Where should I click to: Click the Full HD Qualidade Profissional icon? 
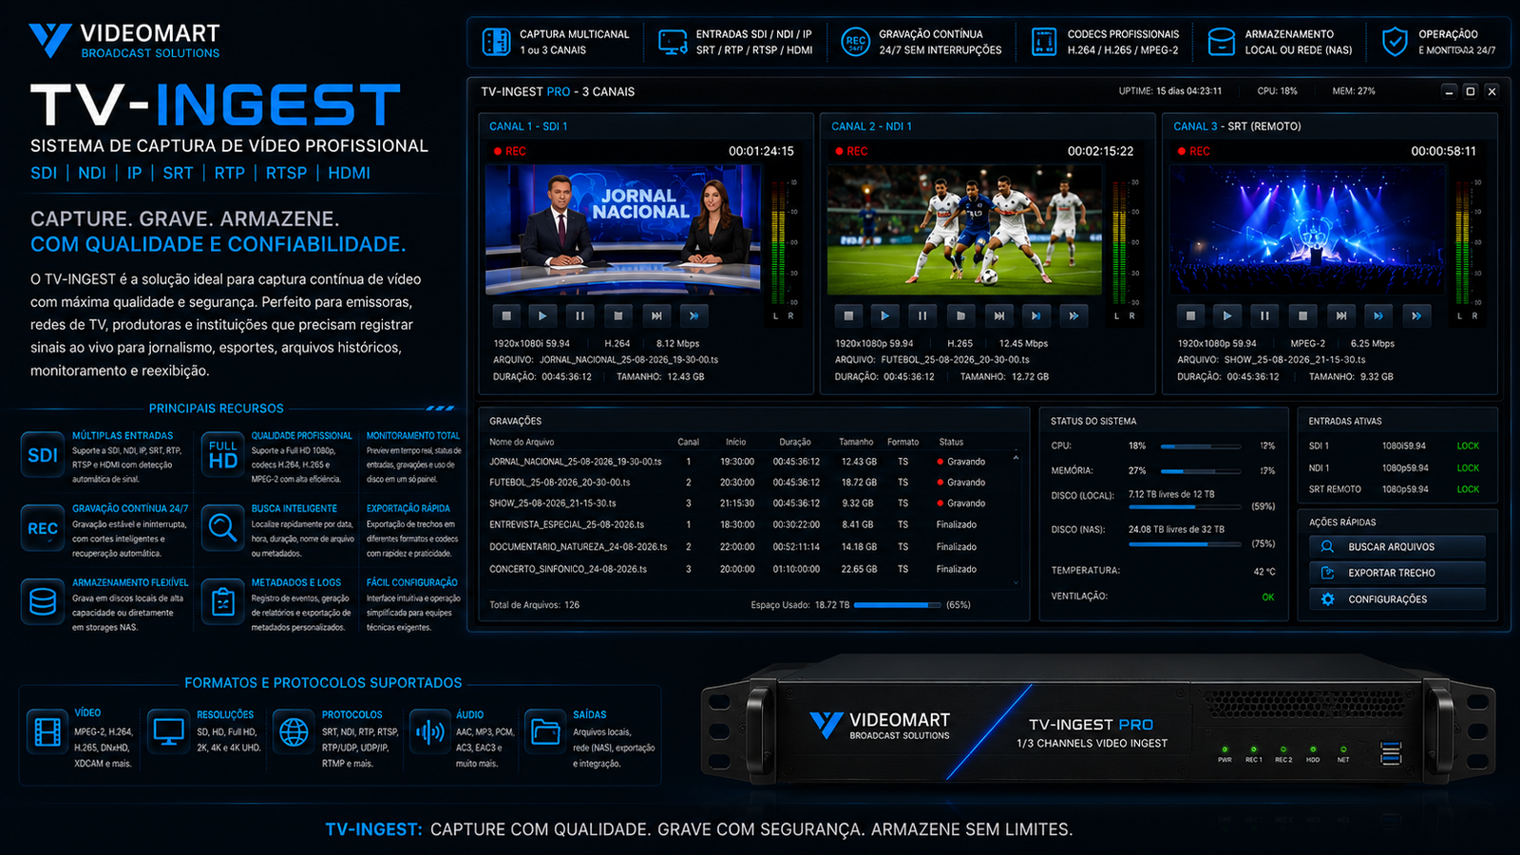pyautogui.click(x=222, y=455)
